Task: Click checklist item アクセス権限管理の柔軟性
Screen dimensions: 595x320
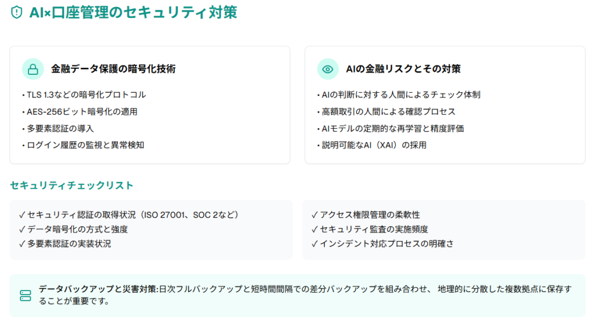Action: [366, 214]
